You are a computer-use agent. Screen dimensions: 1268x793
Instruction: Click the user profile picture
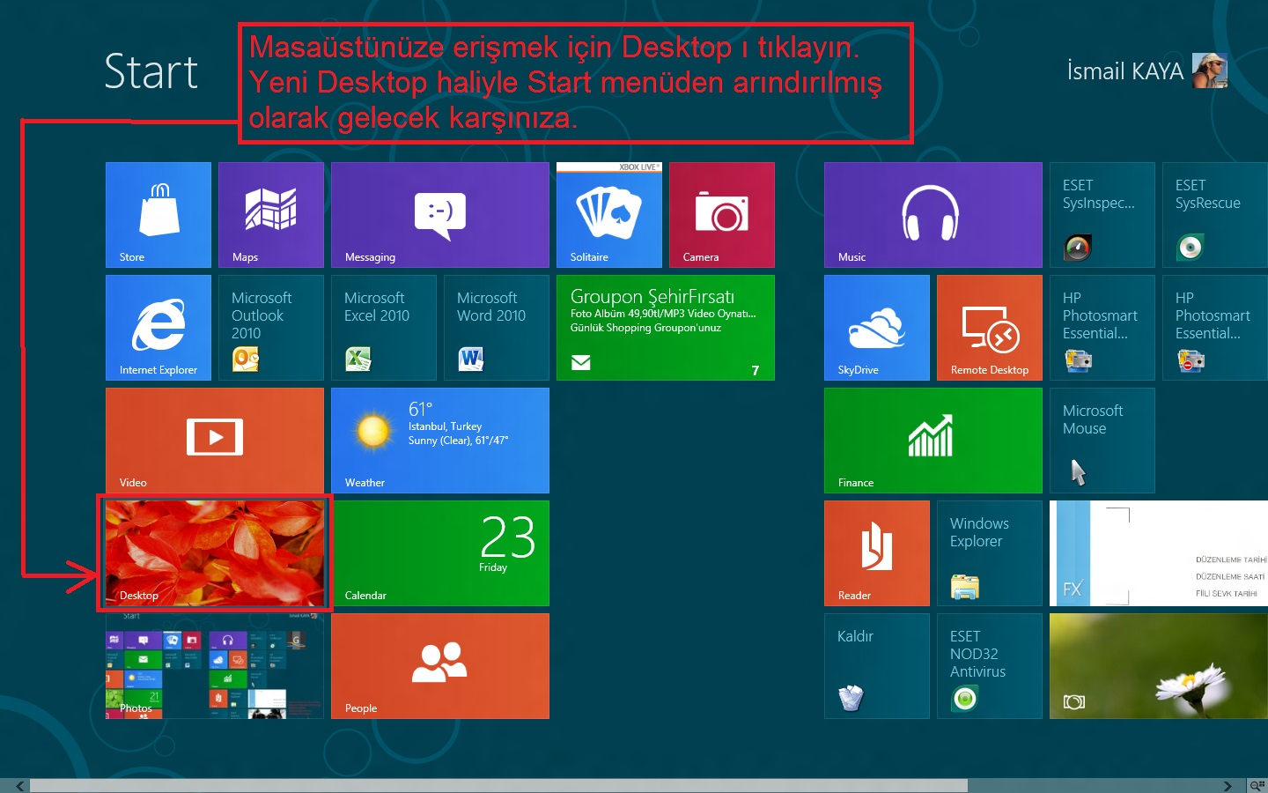pos(1209,70)
